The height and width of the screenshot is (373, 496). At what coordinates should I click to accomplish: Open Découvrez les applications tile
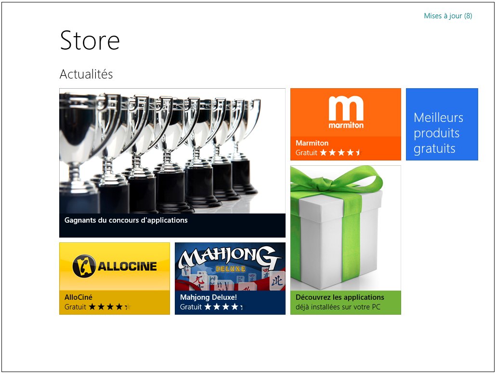coord(346,240)
